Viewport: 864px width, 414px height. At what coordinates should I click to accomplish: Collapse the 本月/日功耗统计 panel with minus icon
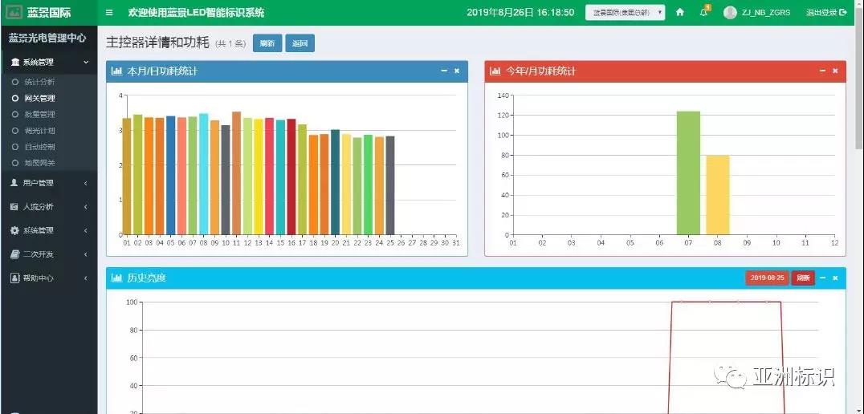444,71
